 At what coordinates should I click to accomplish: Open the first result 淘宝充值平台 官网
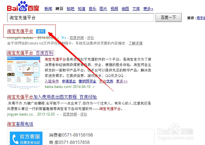tap(20, 31)
